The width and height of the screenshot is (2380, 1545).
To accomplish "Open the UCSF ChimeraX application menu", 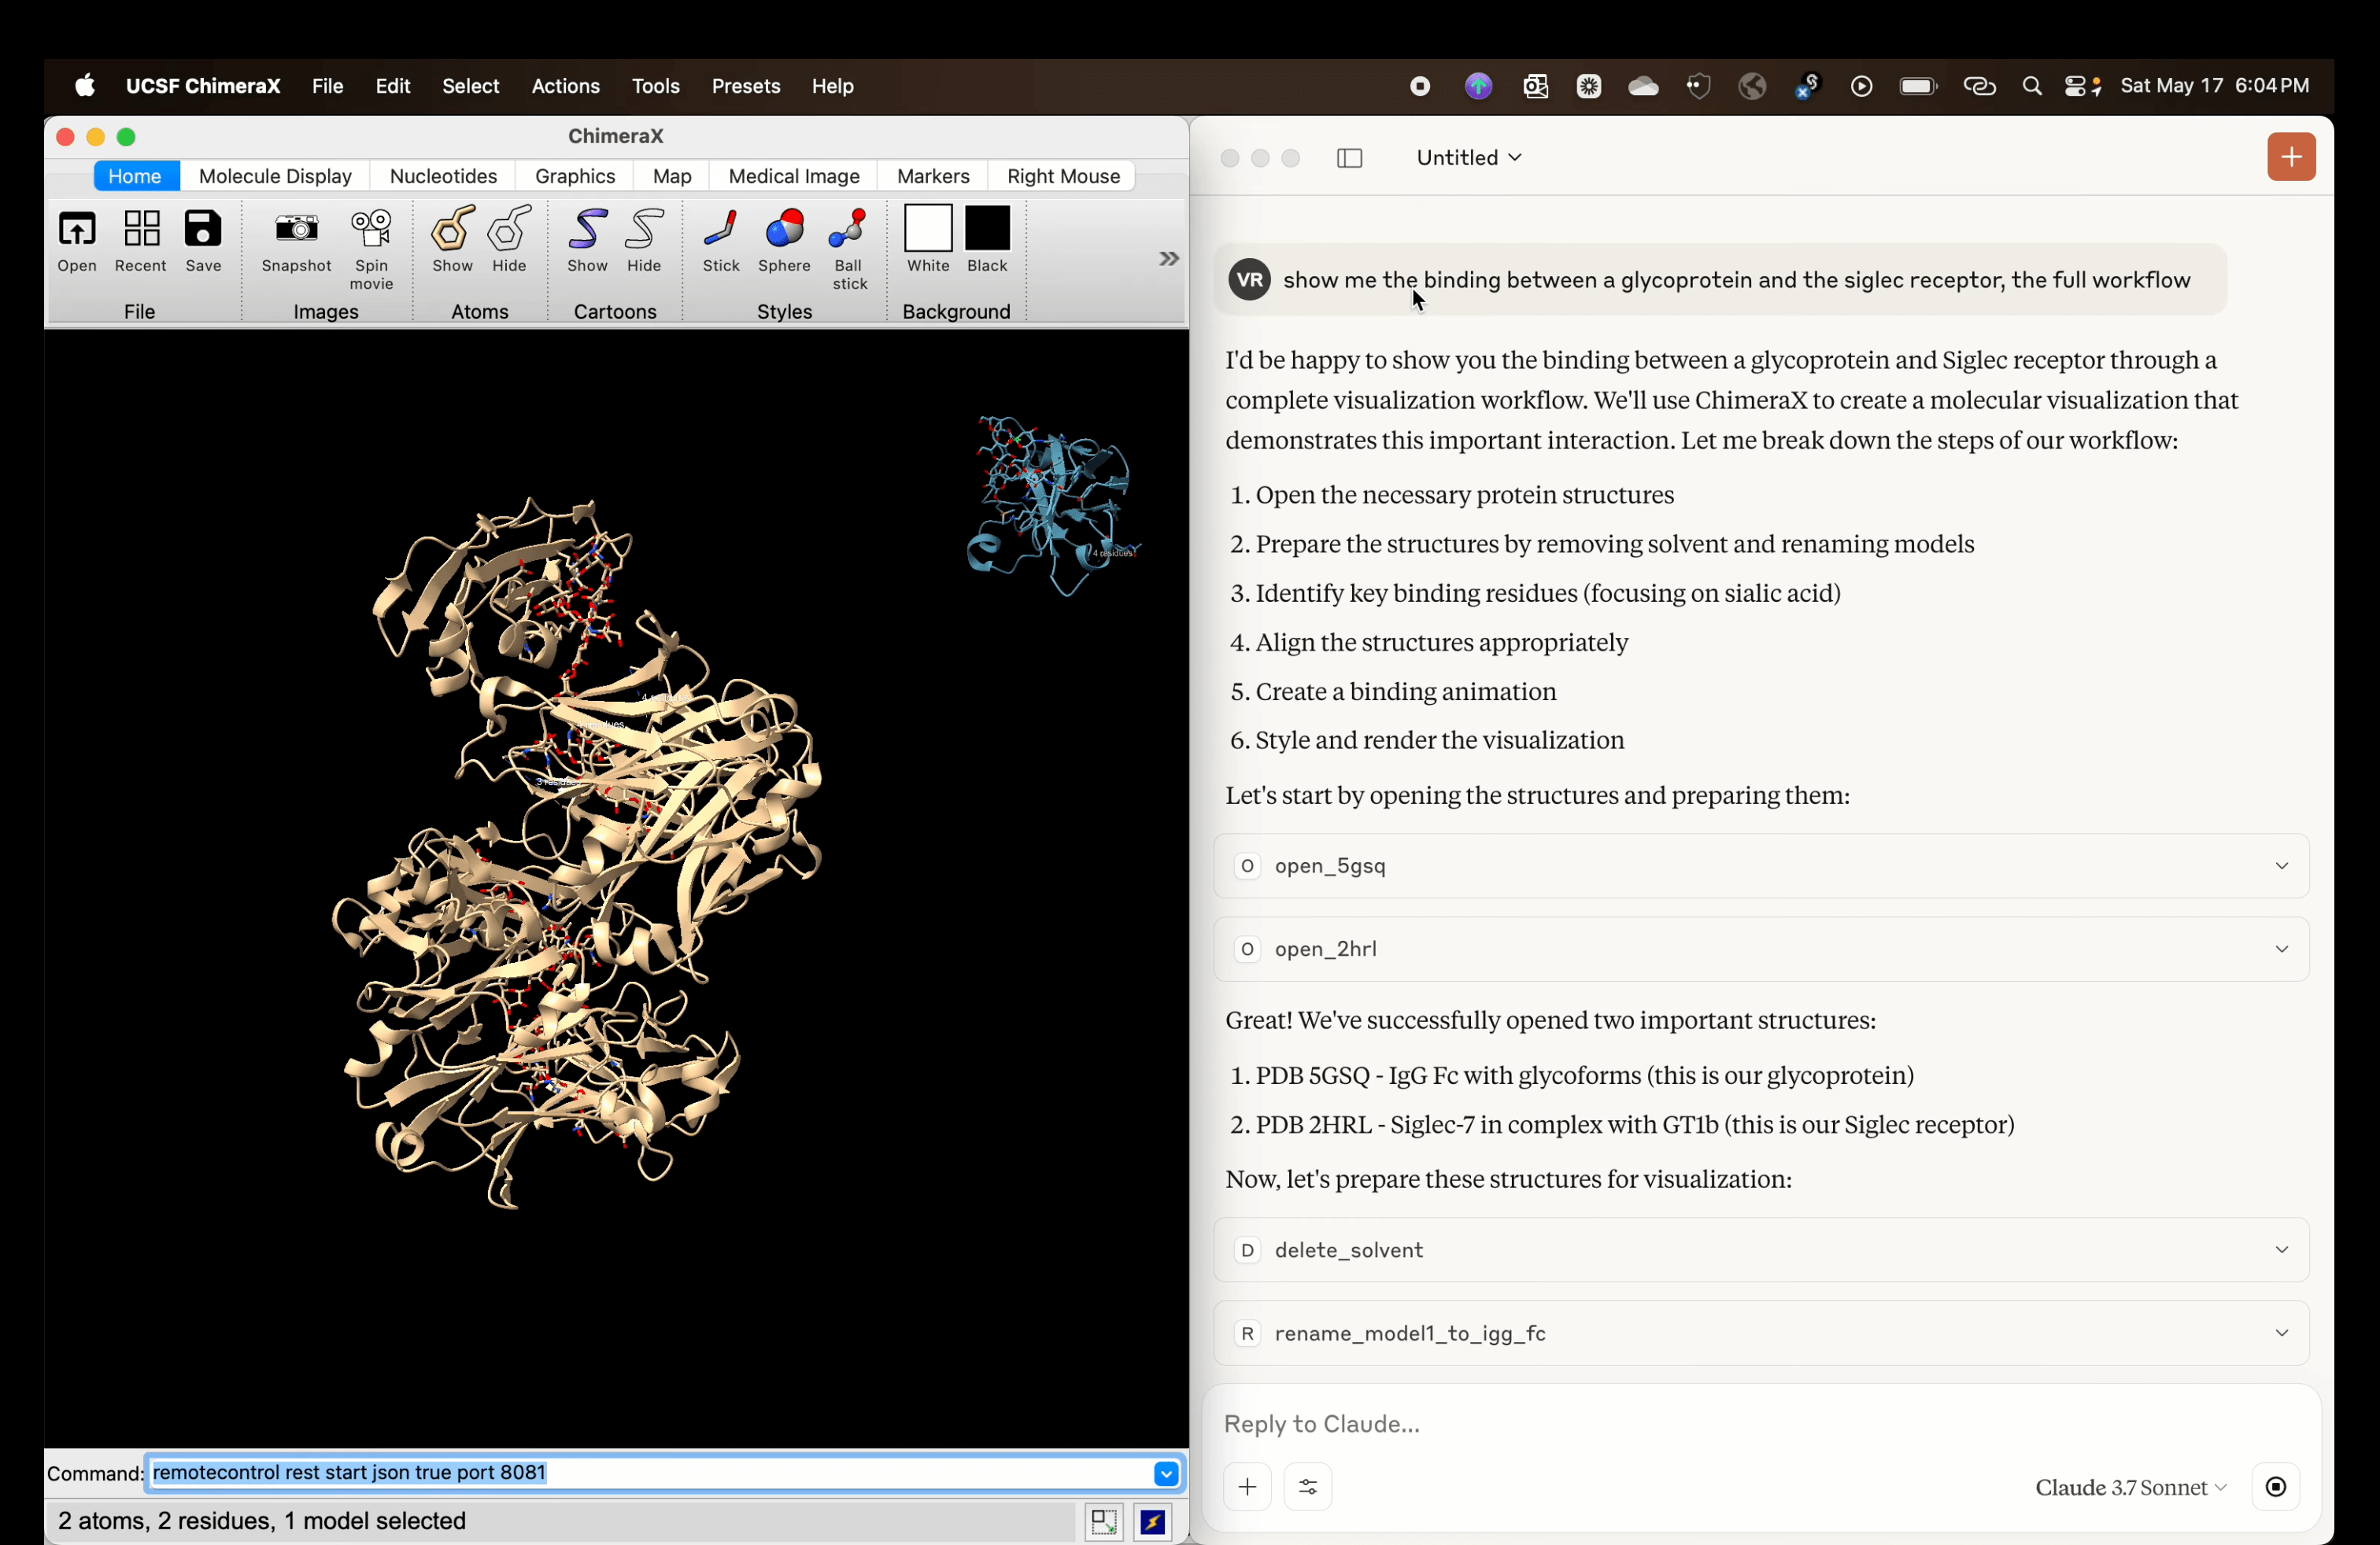I will (x=203, y=86).
